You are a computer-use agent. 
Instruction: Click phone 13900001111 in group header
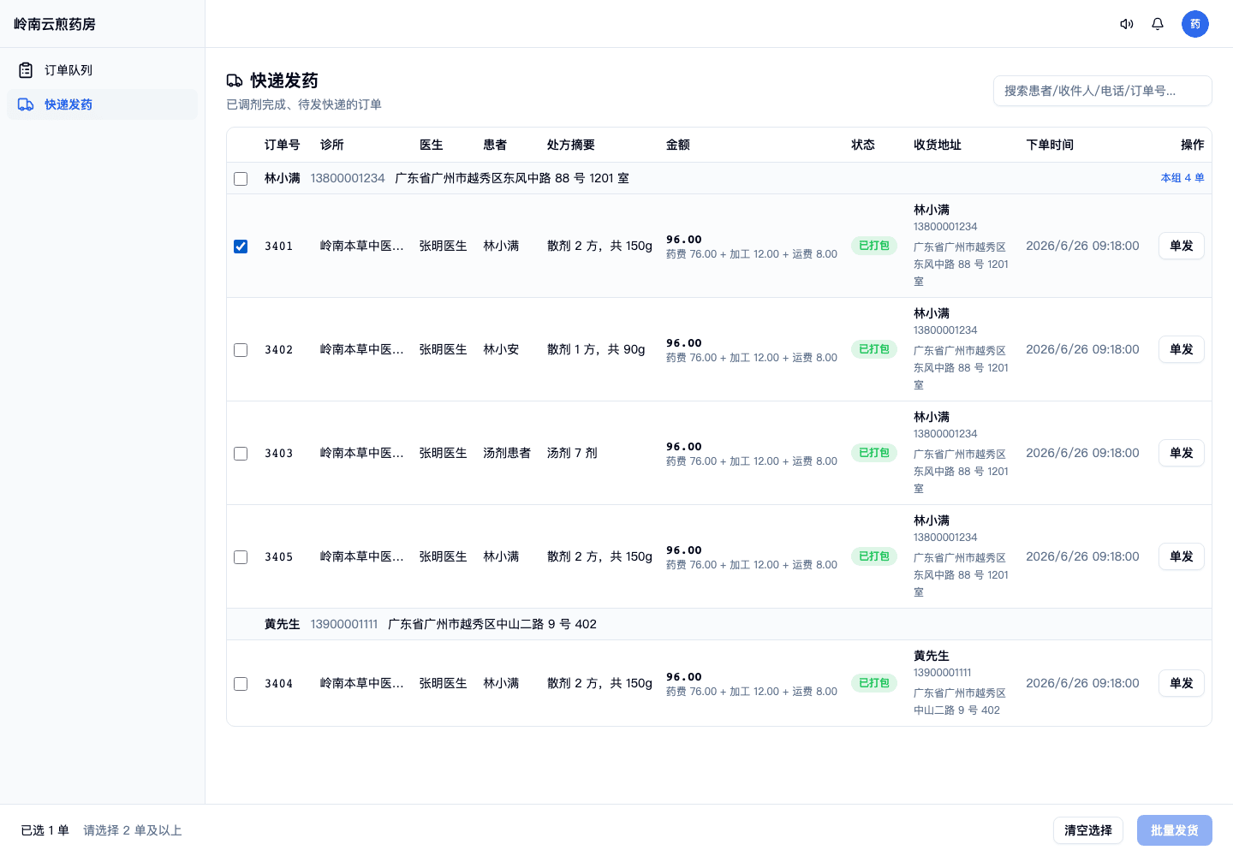[x=344, y=624]
